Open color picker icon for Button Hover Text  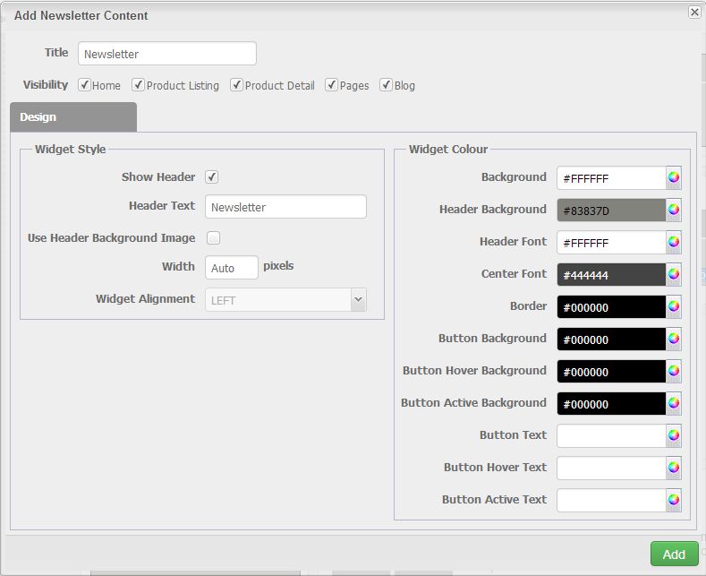[673, 468]
